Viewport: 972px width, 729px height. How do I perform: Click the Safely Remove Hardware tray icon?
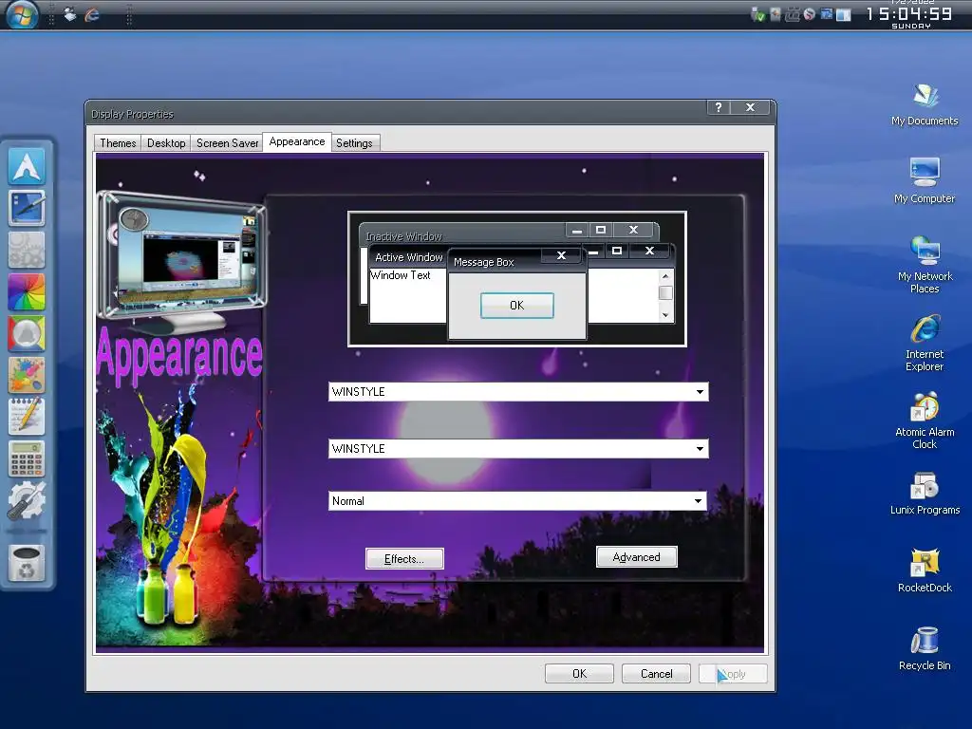757,14
